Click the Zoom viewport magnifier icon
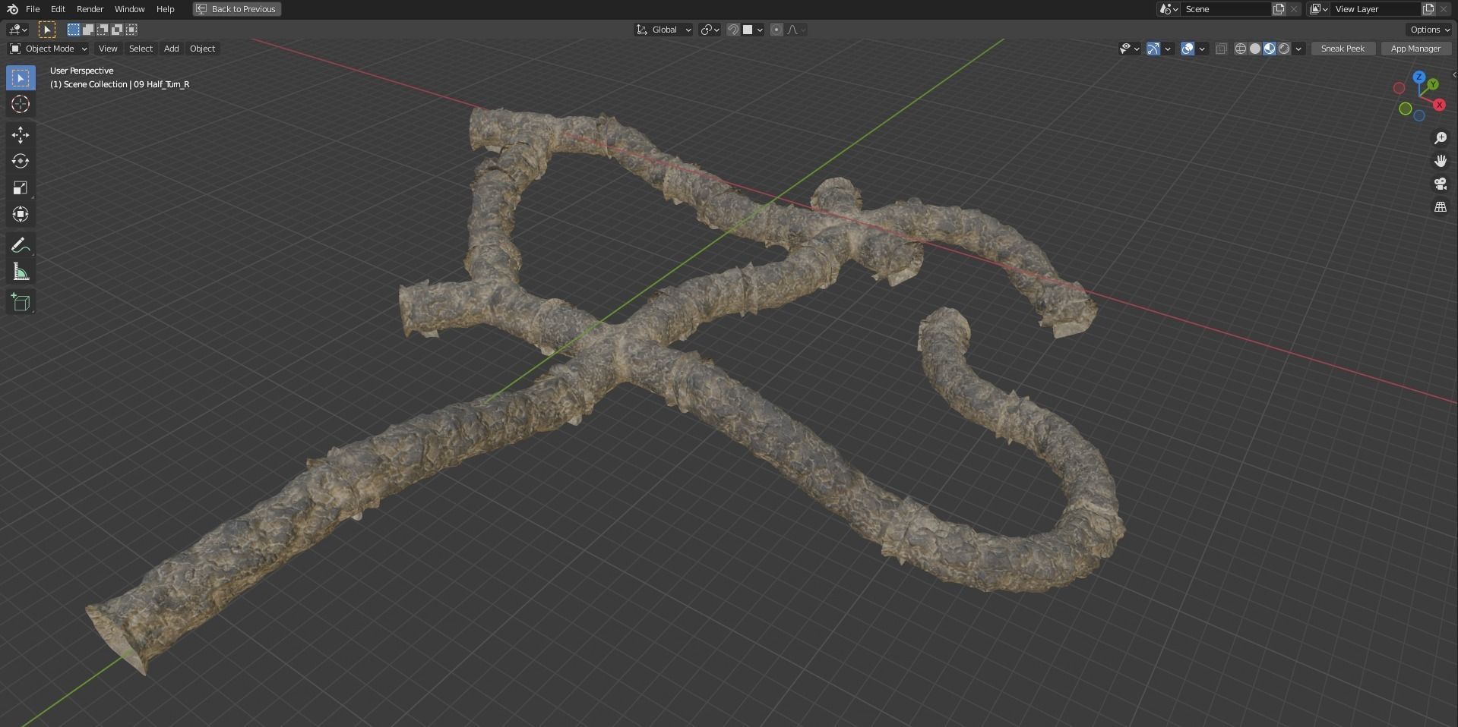Viewport: 1458px width, 727px height. tap(1440, 138)
